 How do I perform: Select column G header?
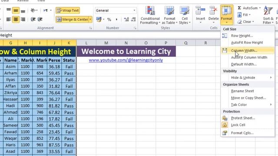pyautogui.click(x=10, y=43)
